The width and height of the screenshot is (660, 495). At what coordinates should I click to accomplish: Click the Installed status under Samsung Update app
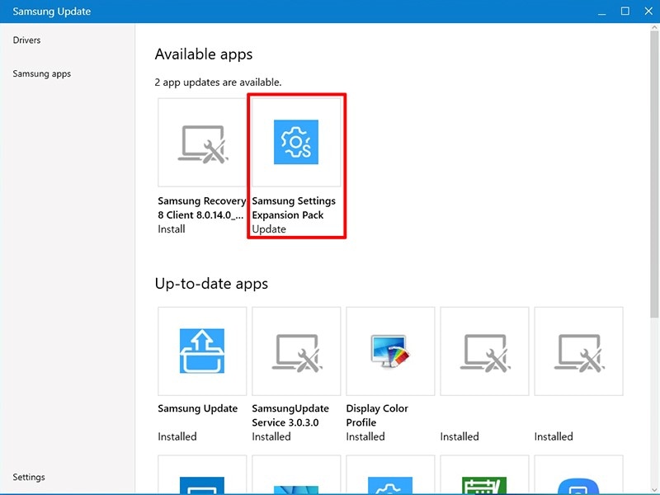click(x=177, y=436)
